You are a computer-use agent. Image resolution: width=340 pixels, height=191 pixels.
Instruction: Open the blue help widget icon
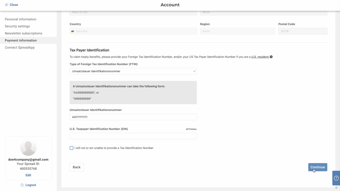point(336,178)
